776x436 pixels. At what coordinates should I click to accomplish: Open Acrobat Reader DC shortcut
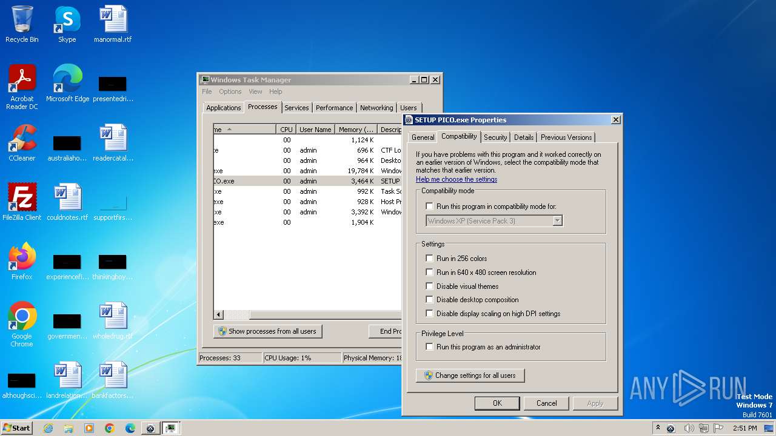(22, 87)
